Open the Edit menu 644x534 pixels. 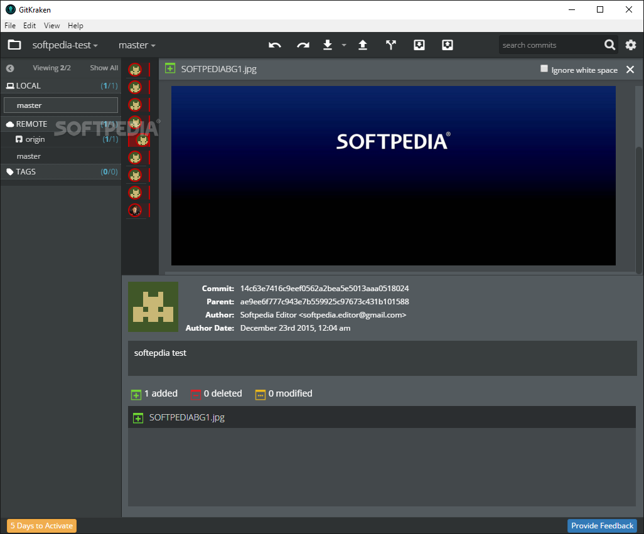[x=29, y=26]
